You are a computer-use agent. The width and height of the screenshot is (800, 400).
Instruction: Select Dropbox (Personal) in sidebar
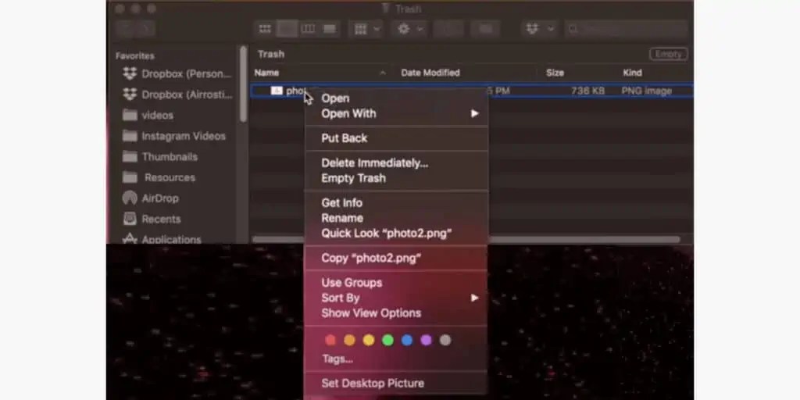tap(177, 74)
